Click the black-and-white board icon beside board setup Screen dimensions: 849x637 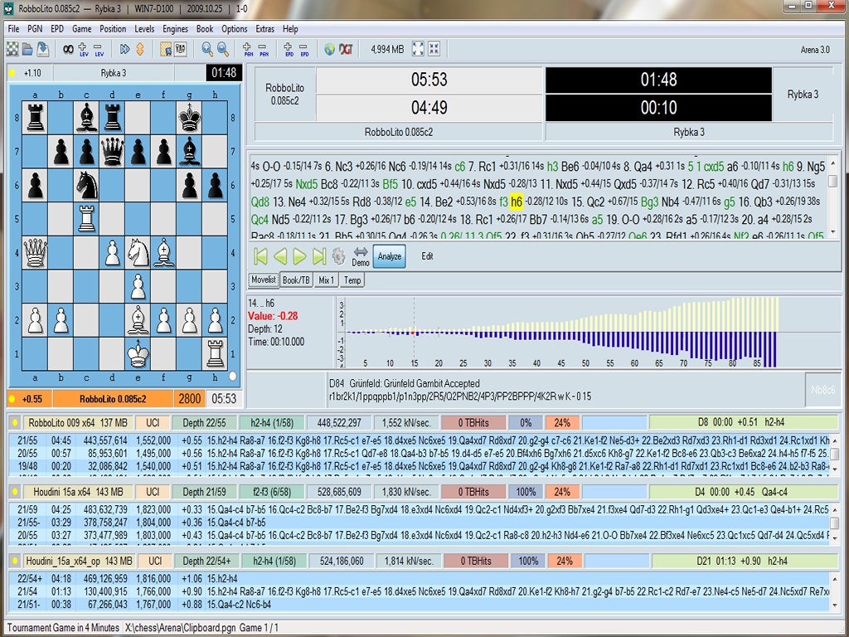(x=181, y=49)
